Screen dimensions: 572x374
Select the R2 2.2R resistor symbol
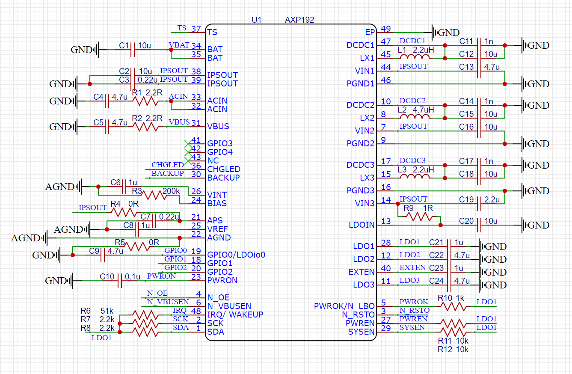coord(145,127)
